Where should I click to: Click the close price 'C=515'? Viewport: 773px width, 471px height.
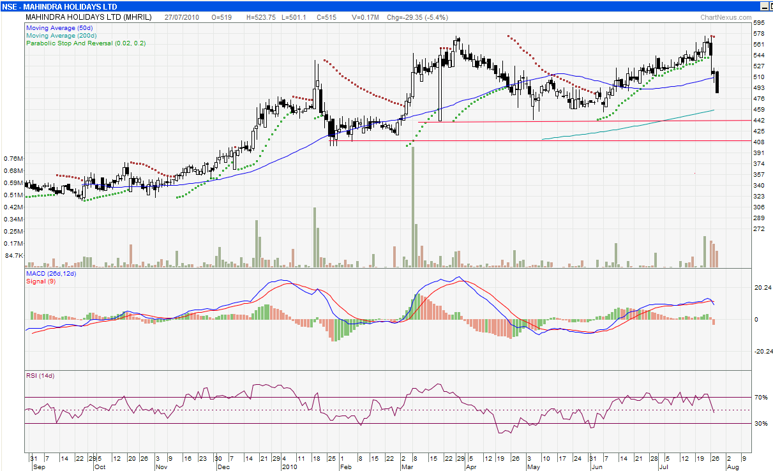tap(327, 17)
